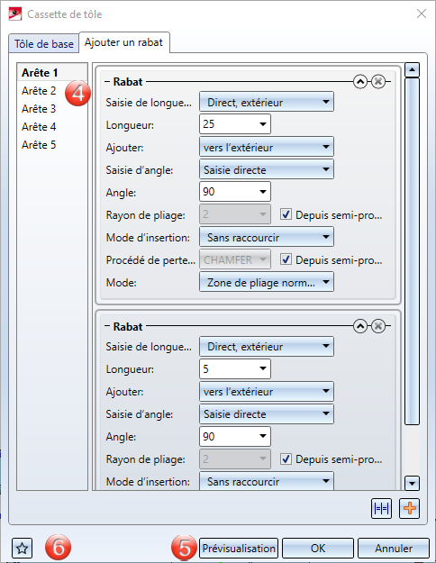Image resolution: width=436 pixels, height=563 pixels.
Task: Confirm with the OK button
Action: pyautogui.click(x=318, y=548)
